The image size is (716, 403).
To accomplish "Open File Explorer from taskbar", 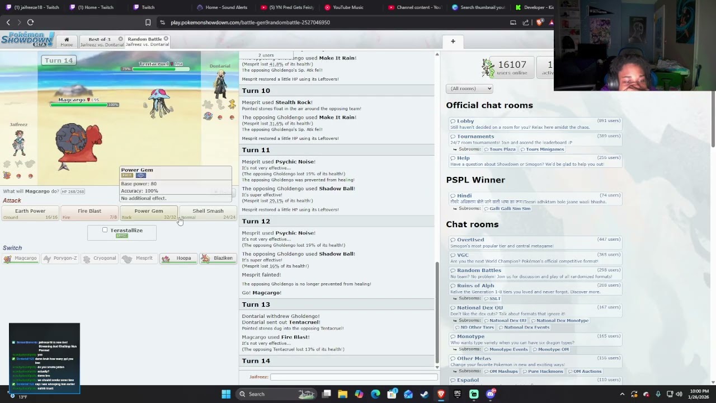I will pos(343,394).
